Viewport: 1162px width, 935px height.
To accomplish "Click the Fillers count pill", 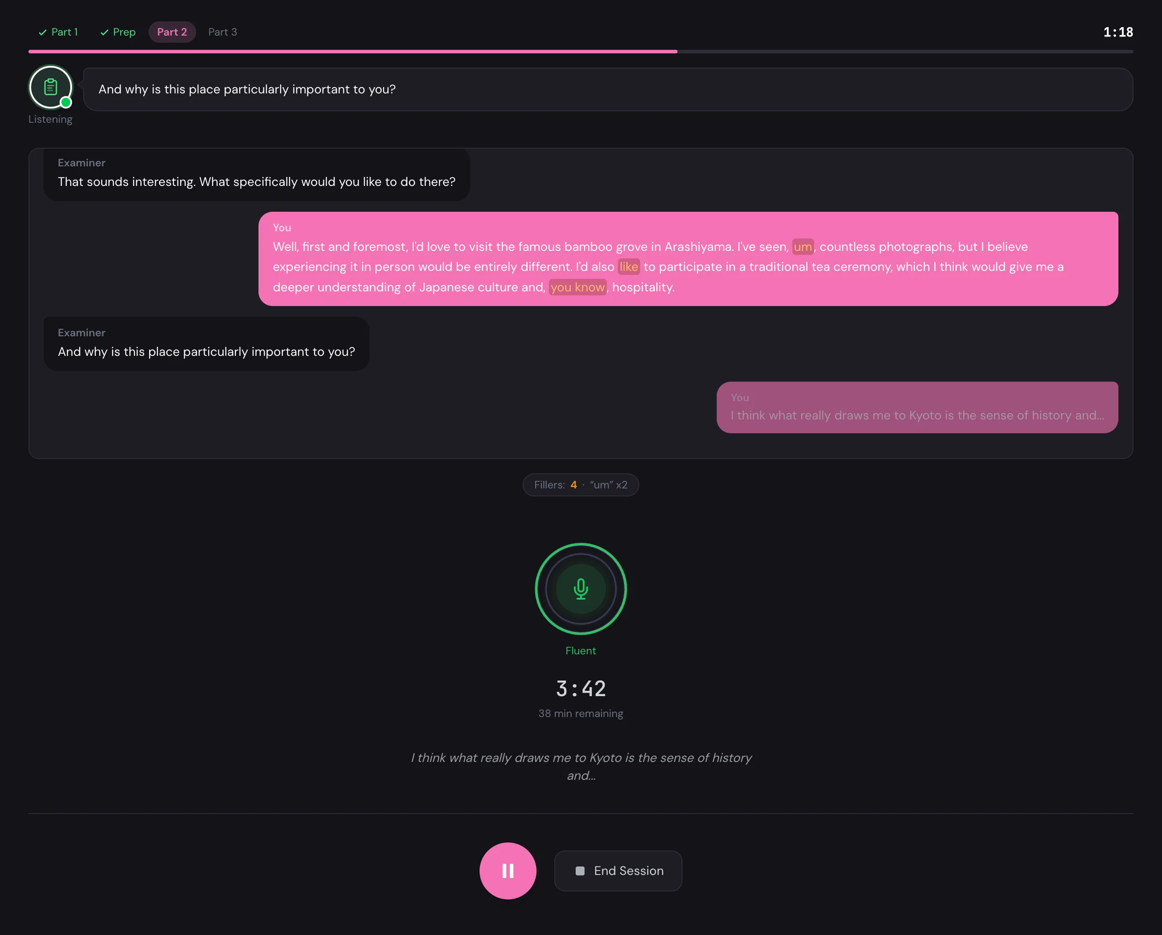I will 581,484.
